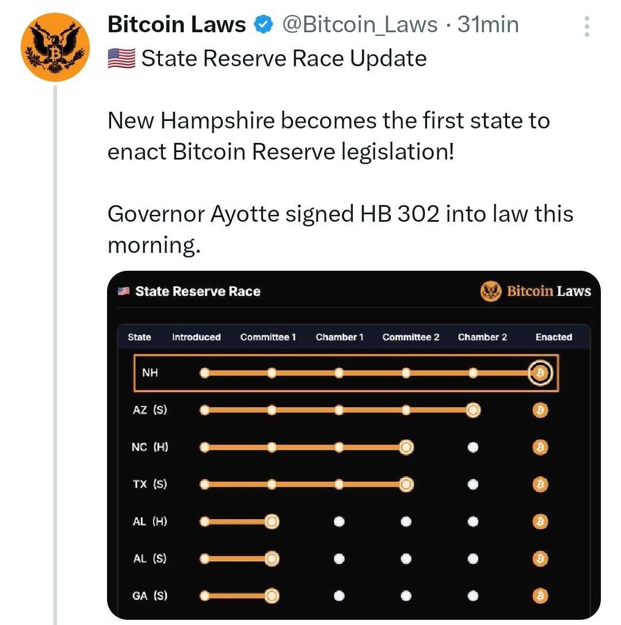Click the highlighted NH row label
This screenshot has width=621, height=625.
(150, 373)
